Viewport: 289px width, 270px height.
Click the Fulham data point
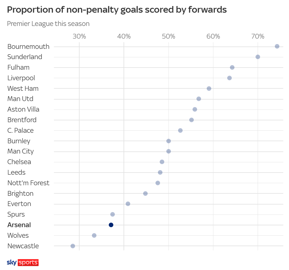[232, 68]
